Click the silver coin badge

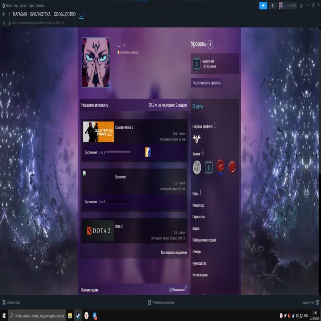(197, 166)
